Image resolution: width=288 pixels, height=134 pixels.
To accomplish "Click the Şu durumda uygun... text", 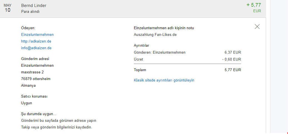I will click(x=39, y=114).
